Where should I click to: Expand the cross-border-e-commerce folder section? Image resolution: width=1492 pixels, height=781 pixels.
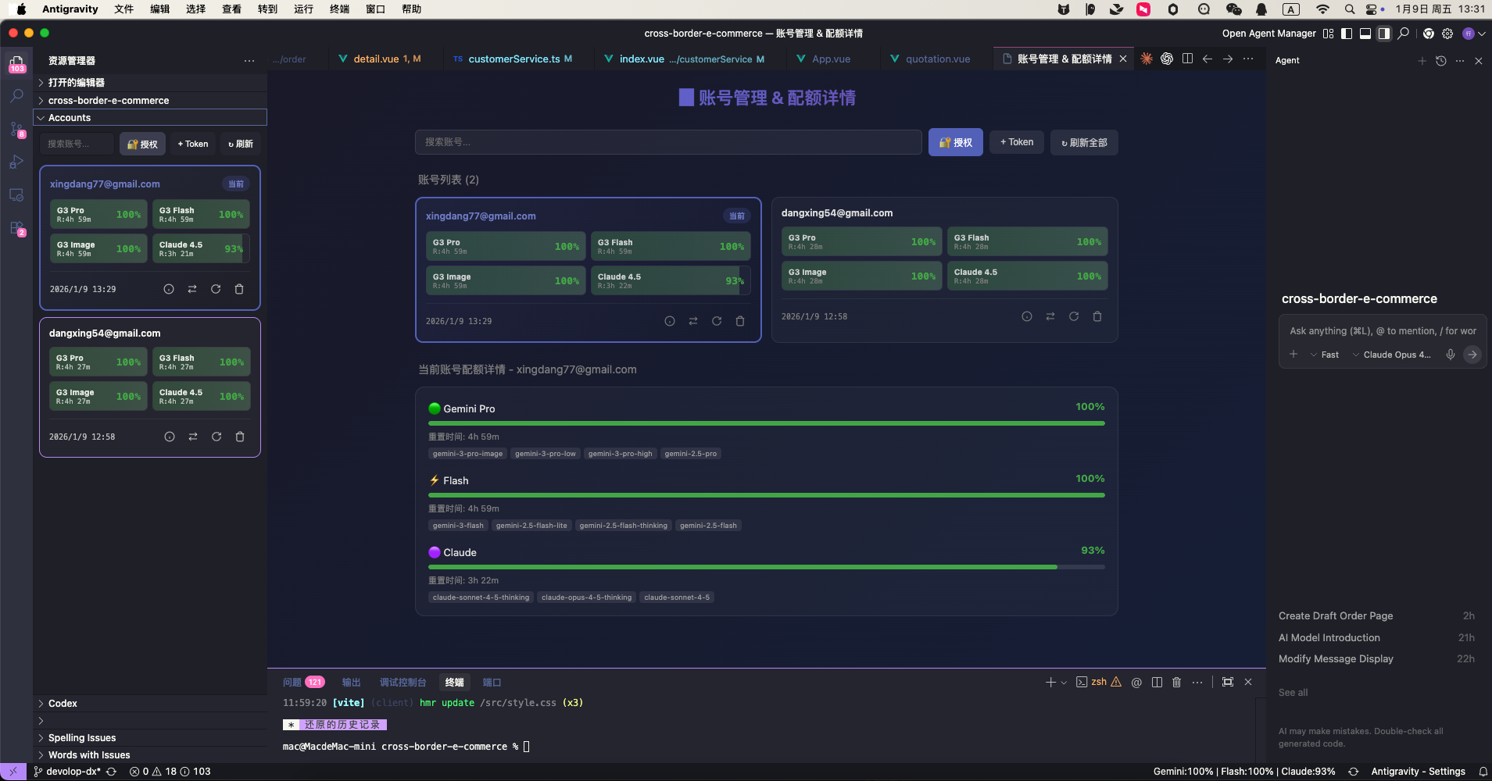point(150,100)
